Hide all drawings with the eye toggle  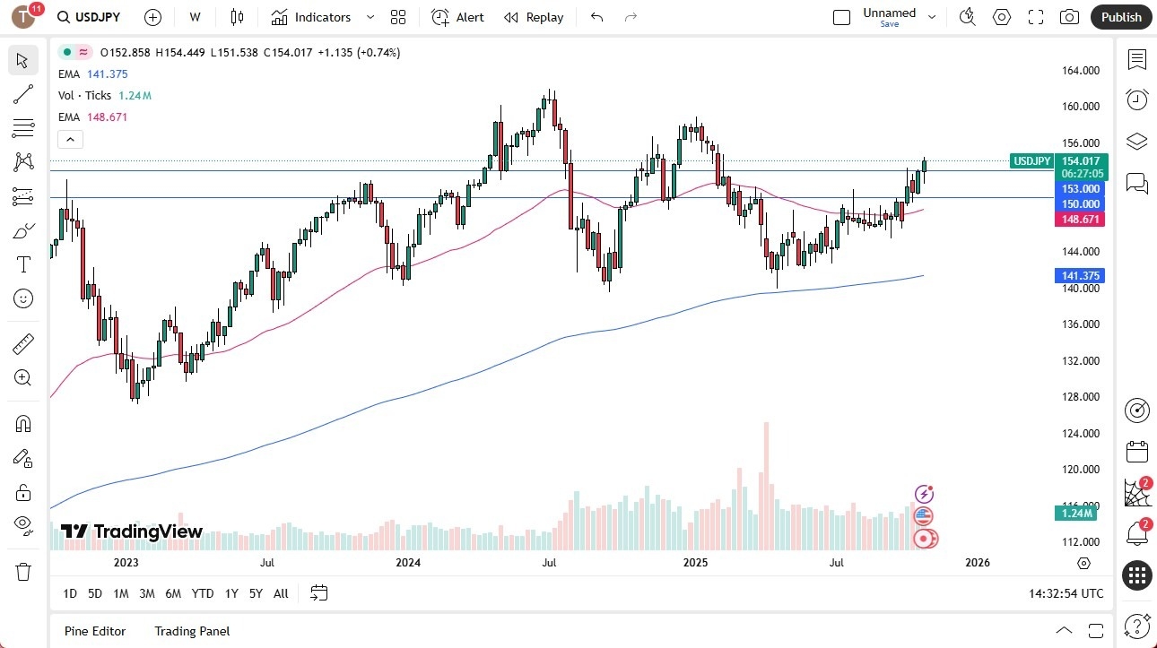click(23, 527)
